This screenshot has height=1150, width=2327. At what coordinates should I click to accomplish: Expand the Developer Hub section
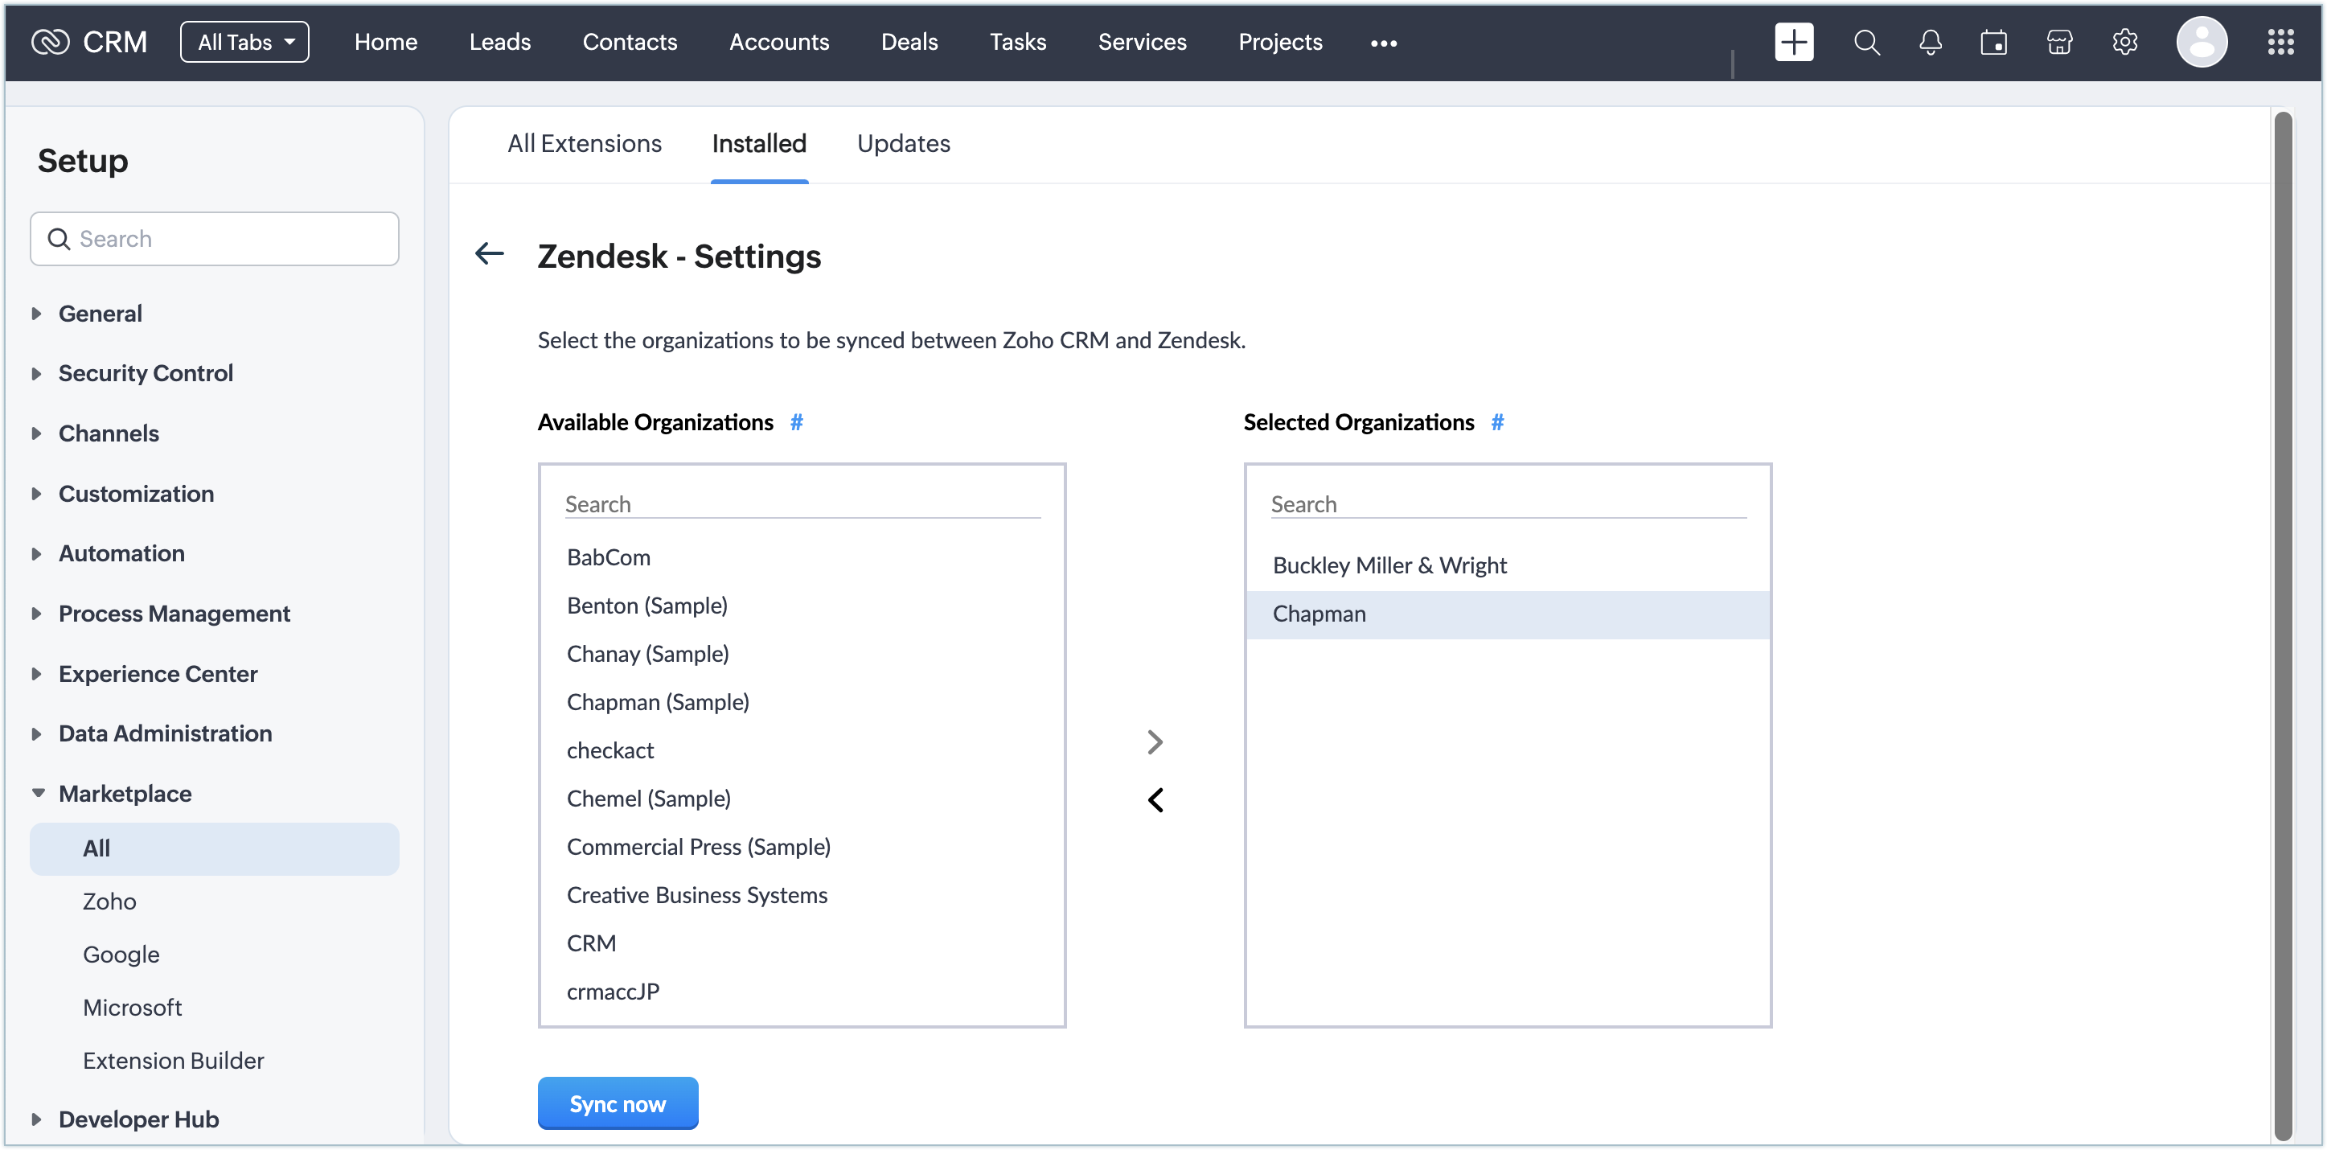[x=138, y=1119]
